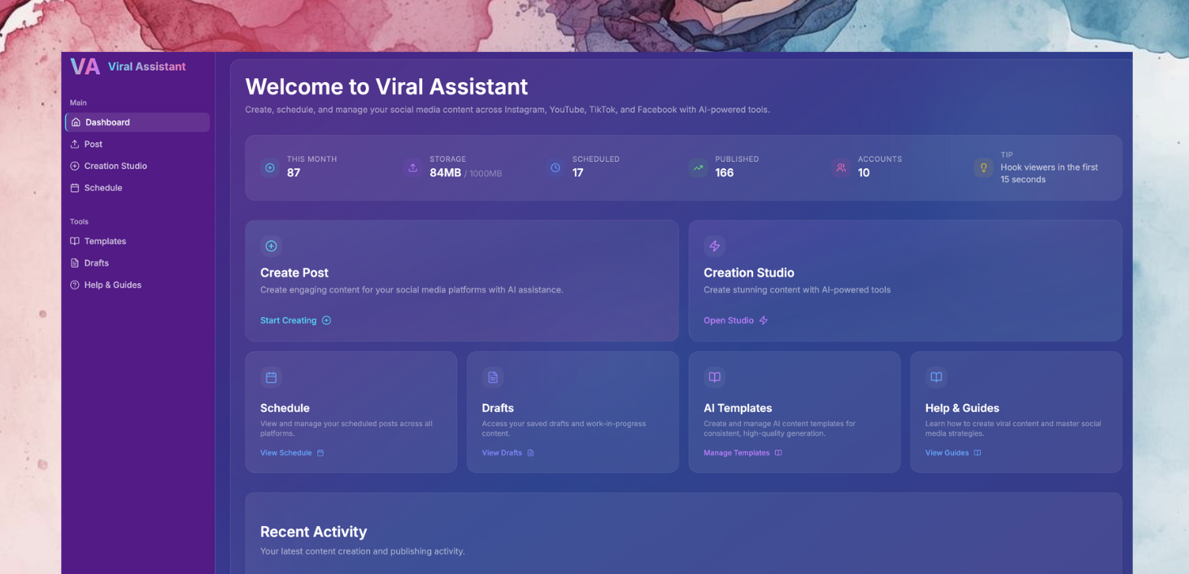Click Manage Templates on the AI Templates card
Viewport: 1189px width, 574px height.
click(737, 452)
